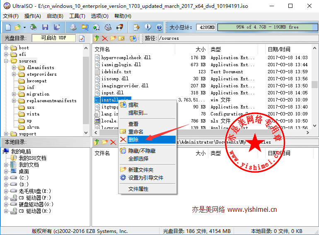Image resolution: width=319 pixels, height=235 pixels.
Task: Choose 设置为引导文件 from the context menu
Action: [147, 178]
